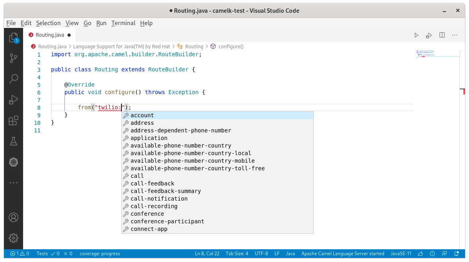Start debugging via the debug-run icon

[429, 35]
